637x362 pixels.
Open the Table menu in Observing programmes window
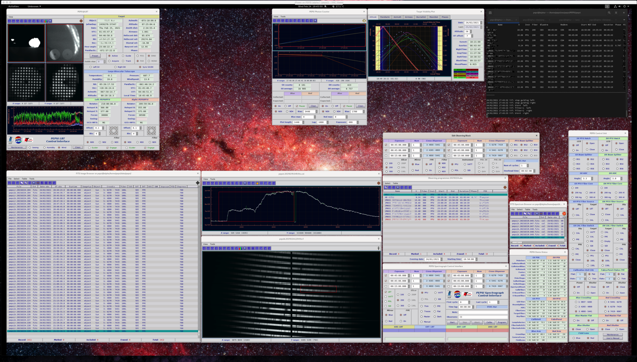(395, 183)
